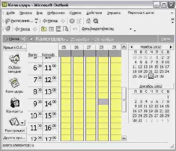Click Назад next to the Расписания button
Screen dimensions: 176x151
50,21
